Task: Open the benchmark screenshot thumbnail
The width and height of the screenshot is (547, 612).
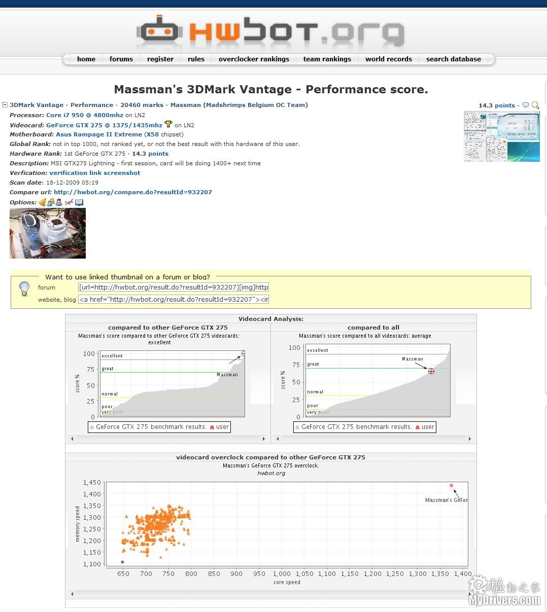Action: tap(502, 137)
